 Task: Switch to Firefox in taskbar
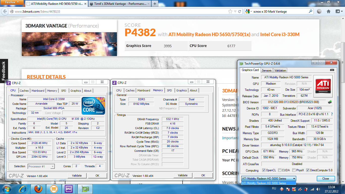point(38,189)
